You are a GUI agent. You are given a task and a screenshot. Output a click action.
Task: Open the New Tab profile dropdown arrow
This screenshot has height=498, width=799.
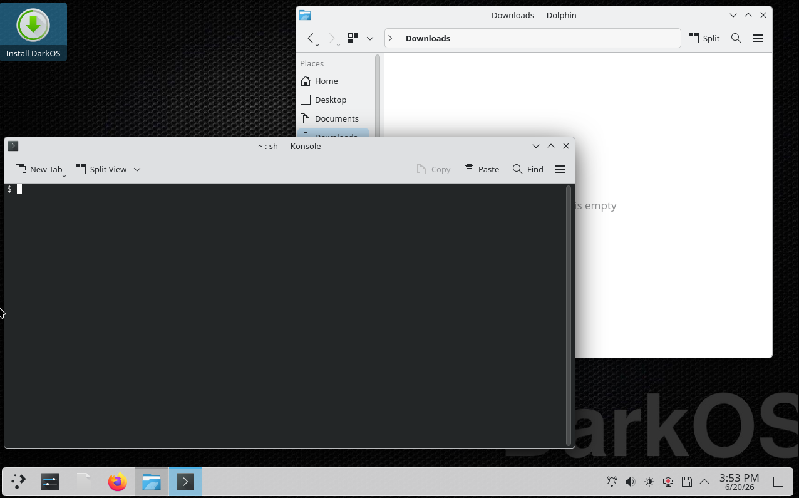[64, 176]
